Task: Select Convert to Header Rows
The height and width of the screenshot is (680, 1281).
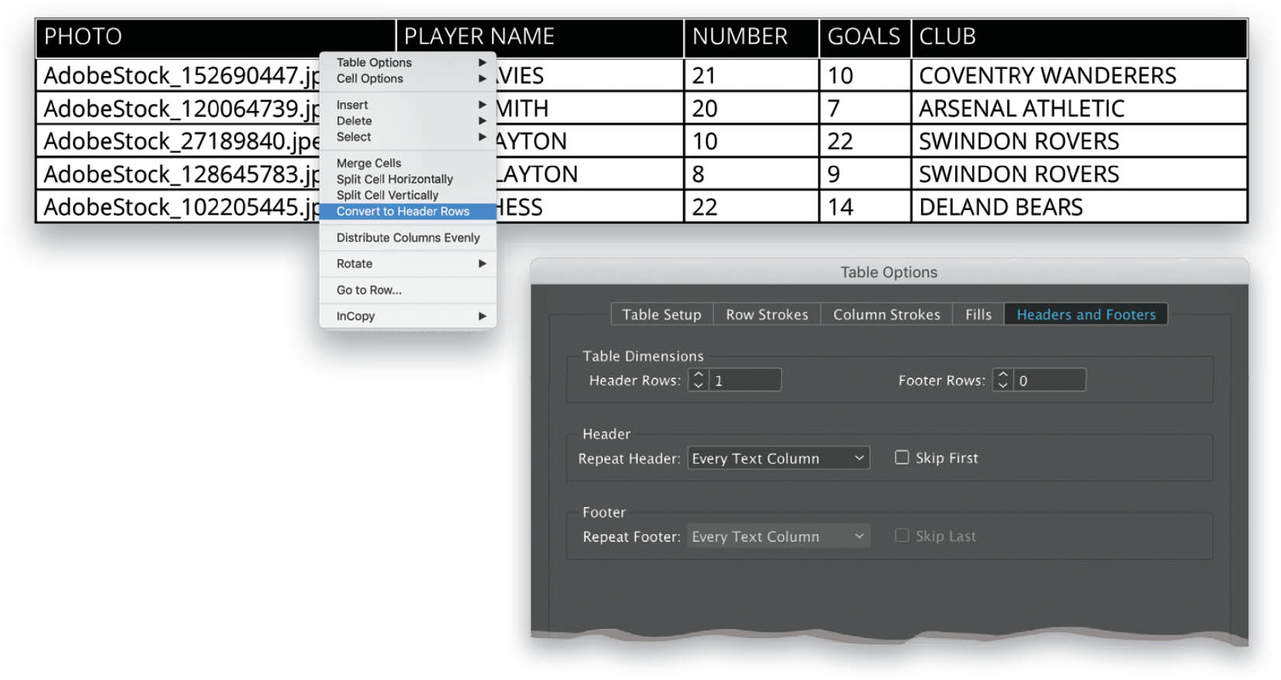Action: 407,212
